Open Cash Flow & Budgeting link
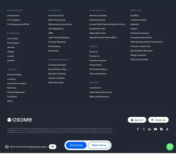Screen dimensions: 176x154 pyautogui.click(x=59, y=38)
